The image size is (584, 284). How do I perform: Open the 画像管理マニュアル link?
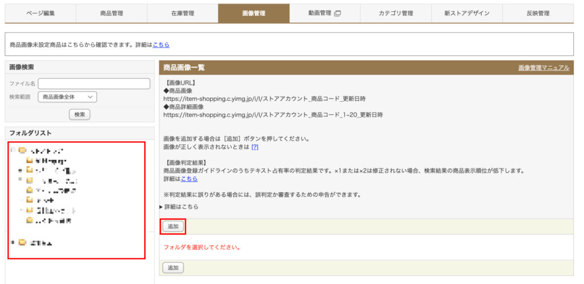click(544, 68)
